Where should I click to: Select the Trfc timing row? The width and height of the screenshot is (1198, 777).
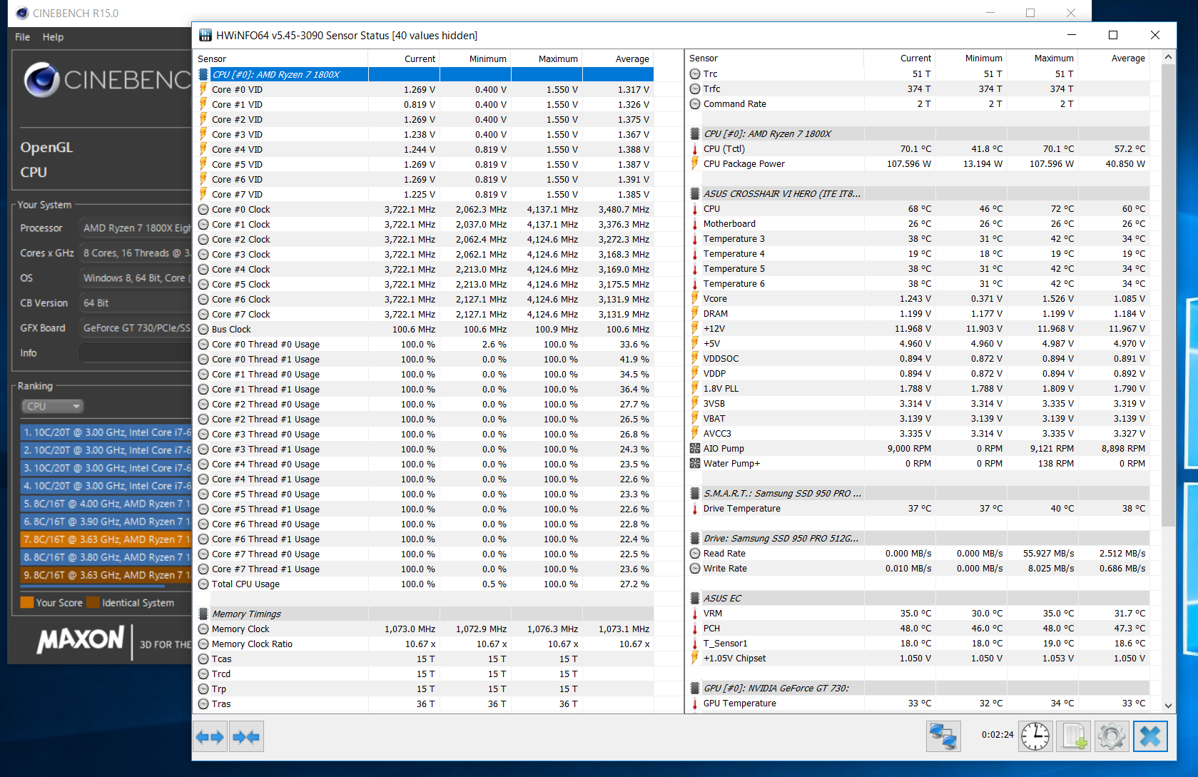[x=918, y=88]
